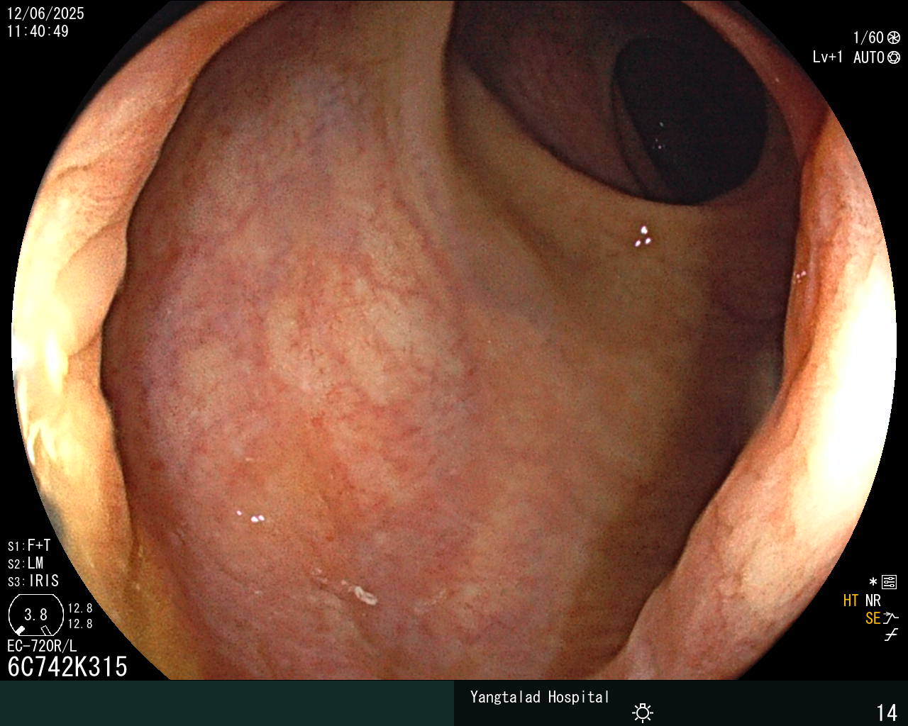The image size is (908, 726).
Task: Click the structure enhancement curve icon beside SE
Action: pos(891,618)
